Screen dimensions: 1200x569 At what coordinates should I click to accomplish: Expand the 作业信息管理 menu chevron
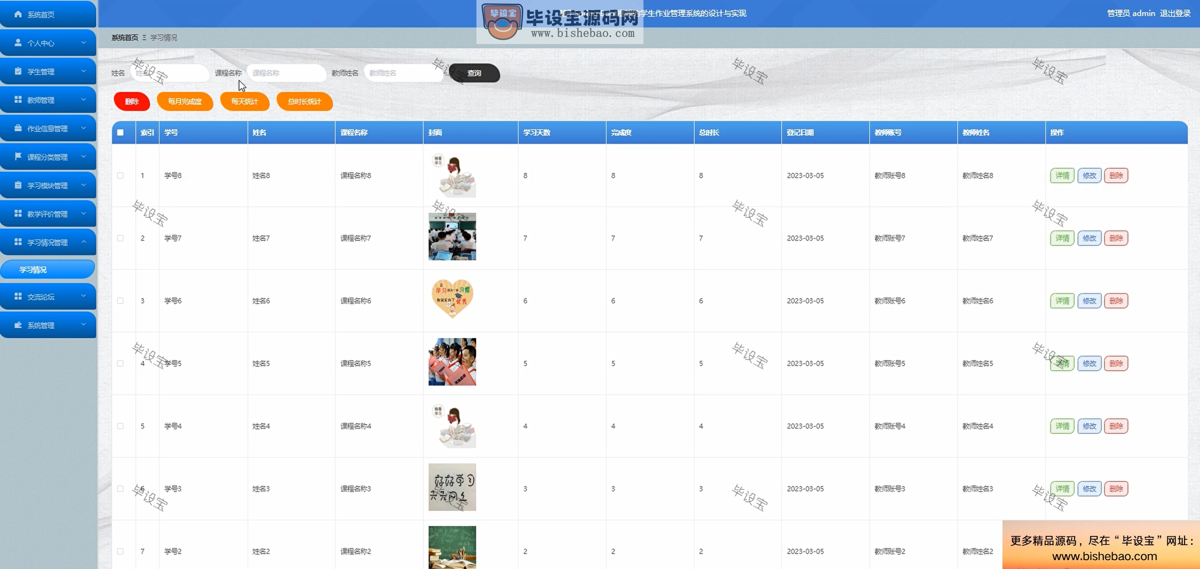tap(84, 128)
